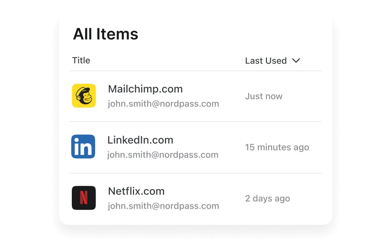The width and height of the screenshot is (391, 244).
Task: Click the Title column header
Action: tap(81, 60)
